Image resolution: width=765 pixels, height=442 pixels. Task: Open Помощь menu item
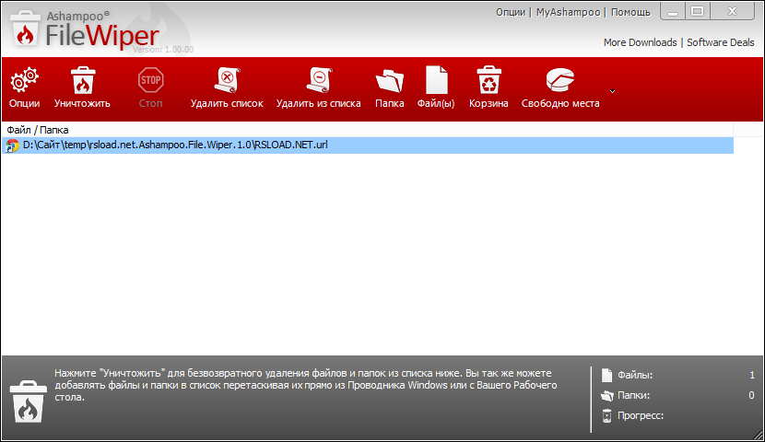click(x=630, y=12)
